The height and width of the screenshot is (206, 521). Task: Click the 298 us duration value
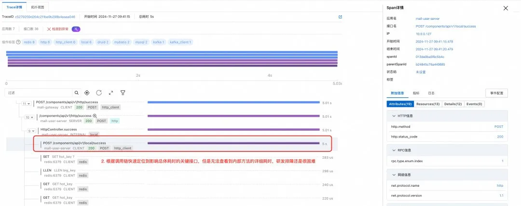click(328, 171)
